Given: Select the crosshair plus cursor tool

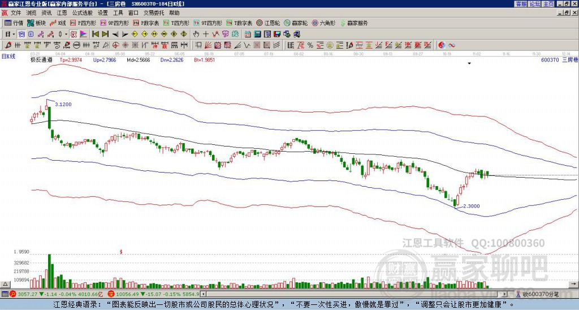Looking at the screenshot, I should (206, 35).
